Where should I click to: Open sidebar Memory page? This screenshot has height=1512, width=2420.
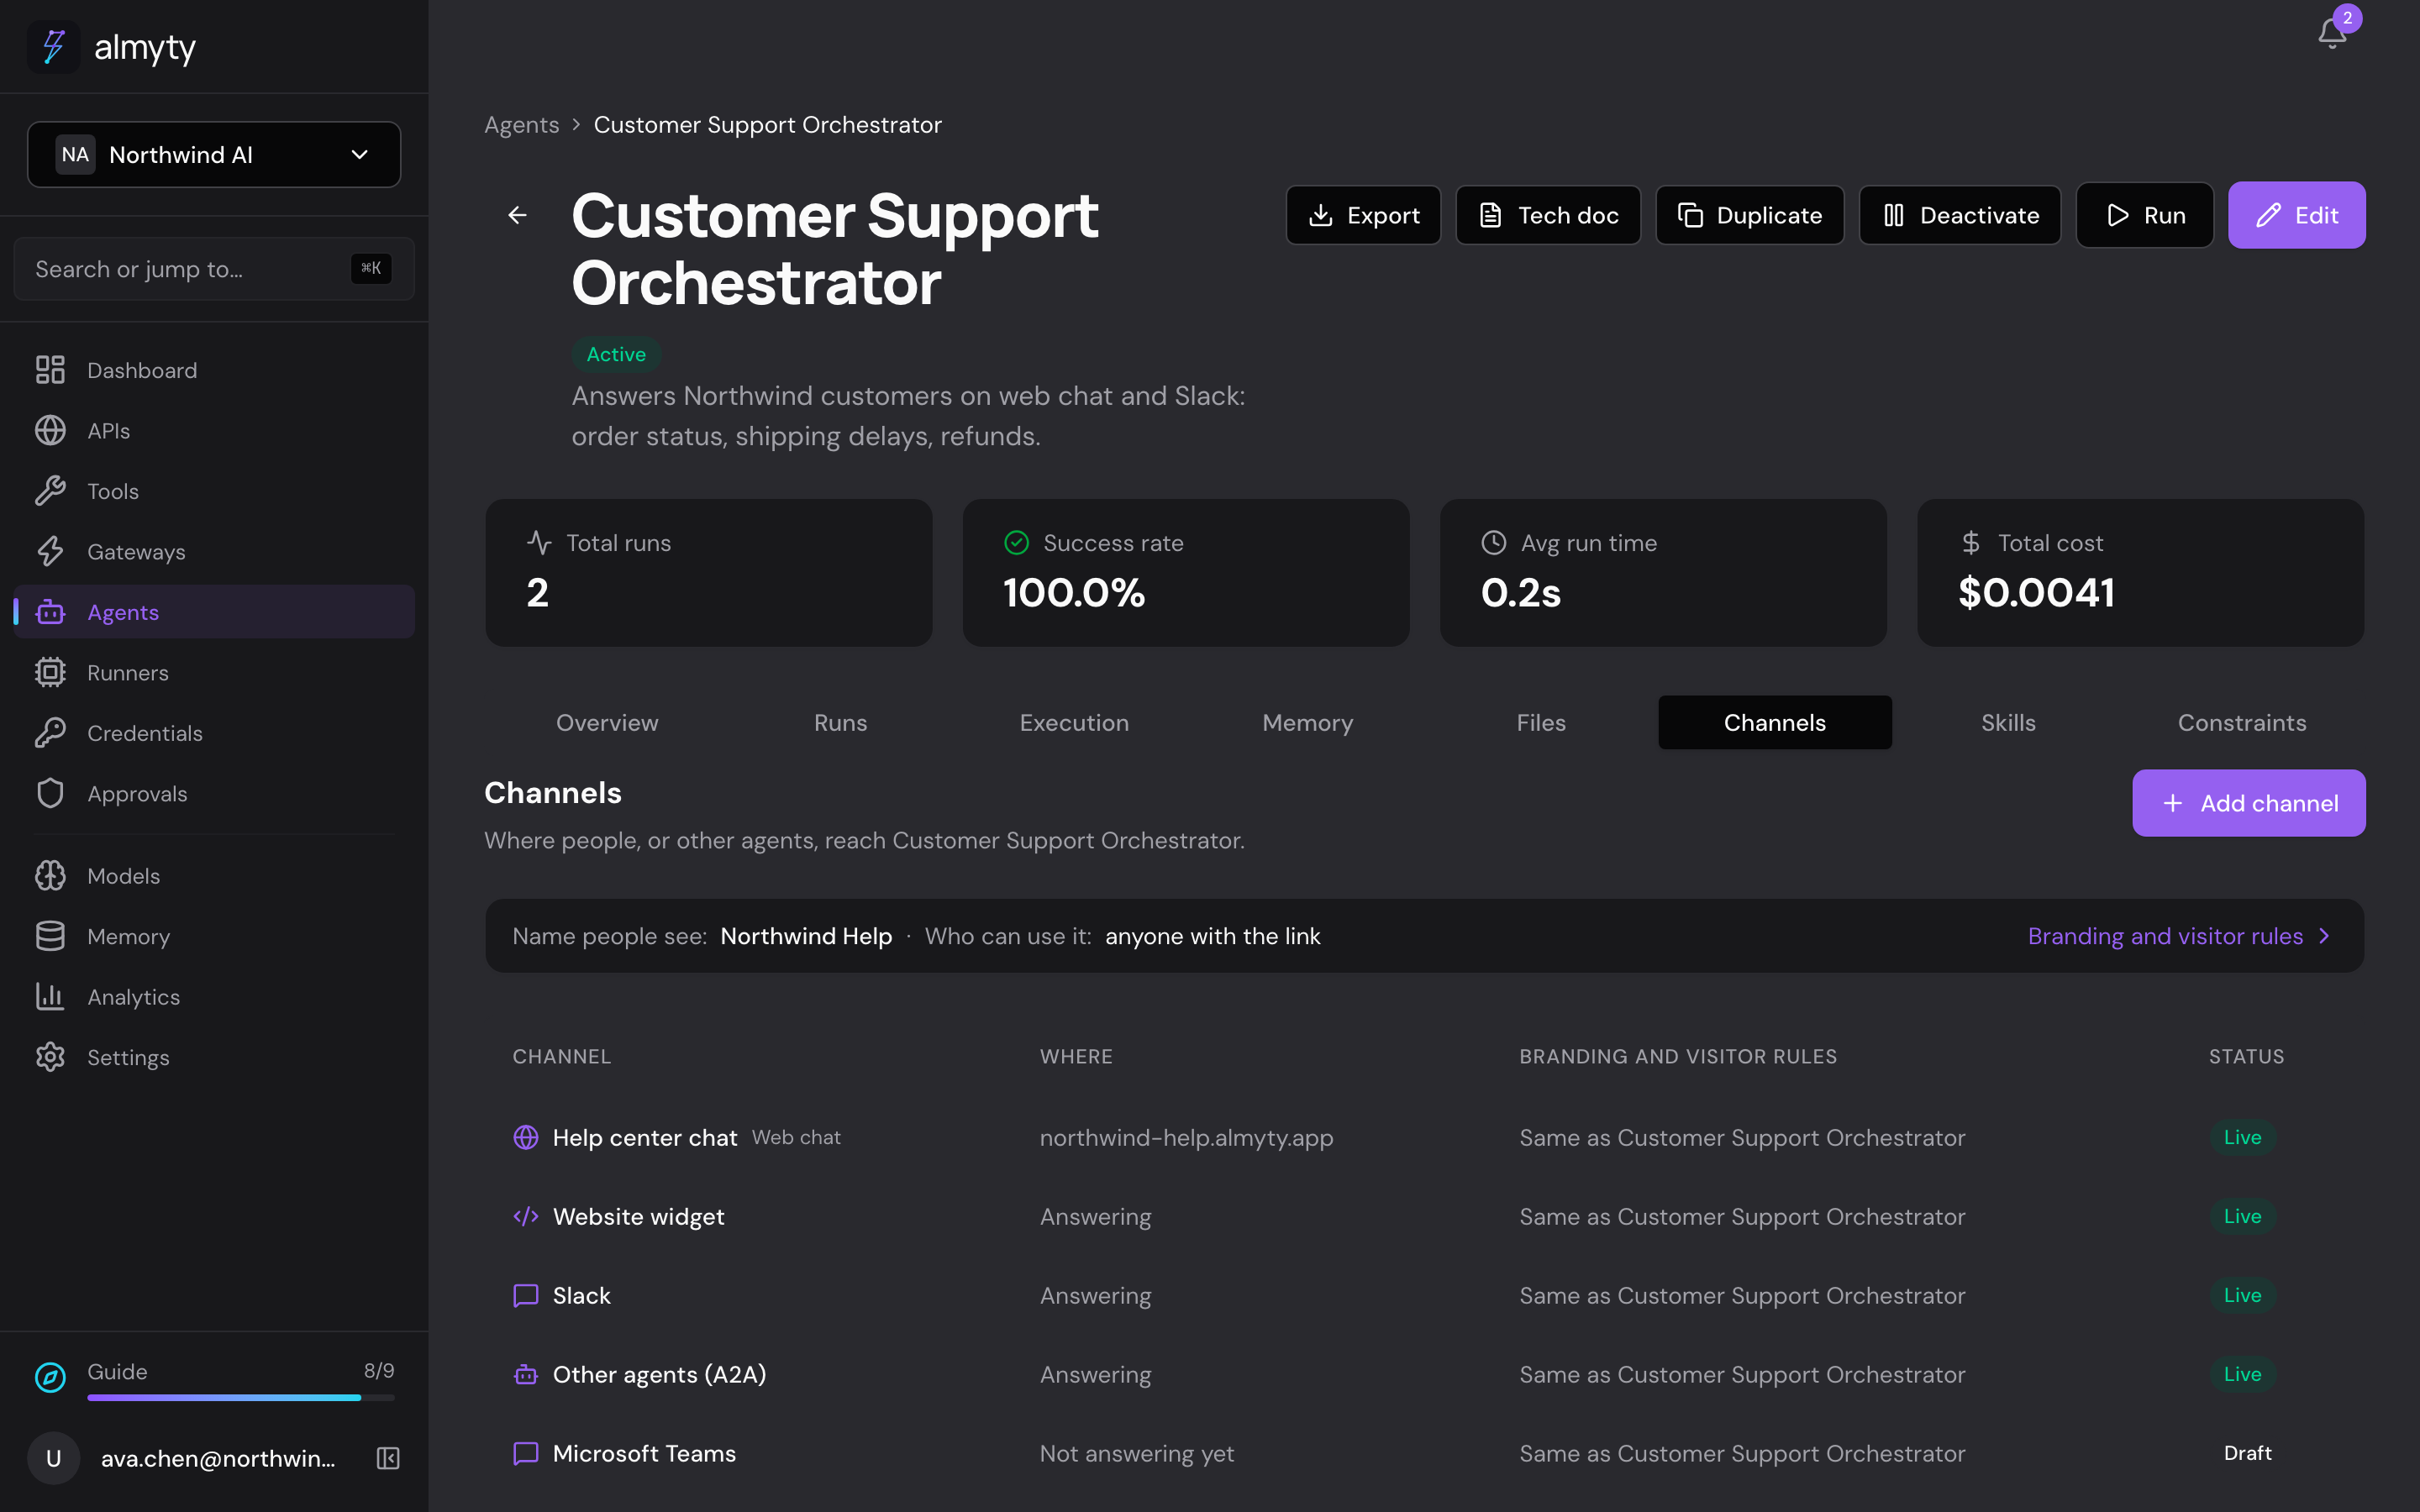[214, 936]
